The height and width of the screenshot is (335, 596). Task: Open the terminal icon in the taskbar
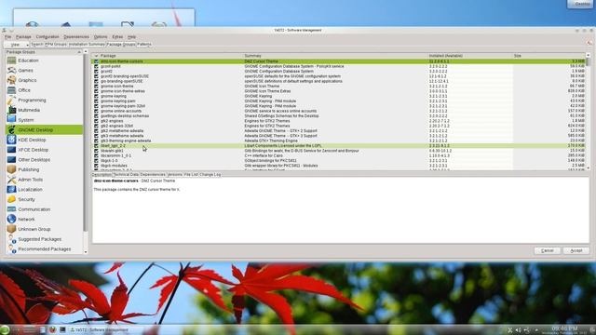tap(62, 329)
